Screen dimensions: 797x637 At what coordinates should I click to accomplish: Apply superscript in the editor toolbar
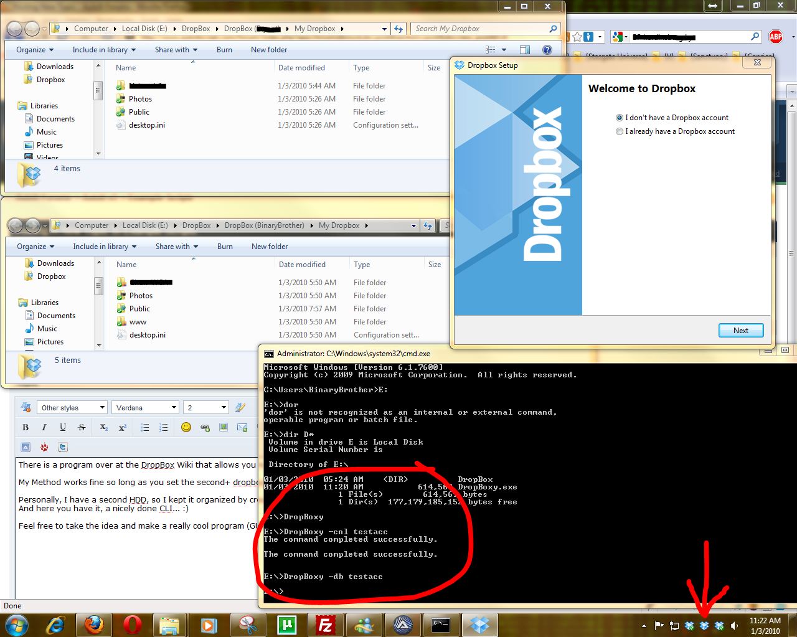pyautogui.click(x=122, y=427)
